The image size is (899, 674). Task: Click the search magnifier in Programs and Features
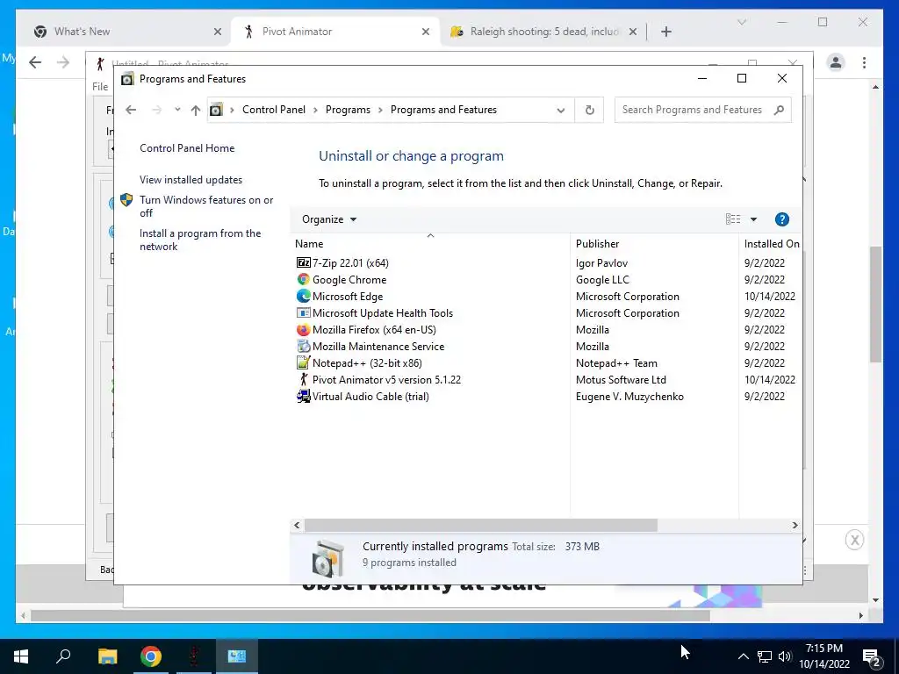(x=779, y=110)
